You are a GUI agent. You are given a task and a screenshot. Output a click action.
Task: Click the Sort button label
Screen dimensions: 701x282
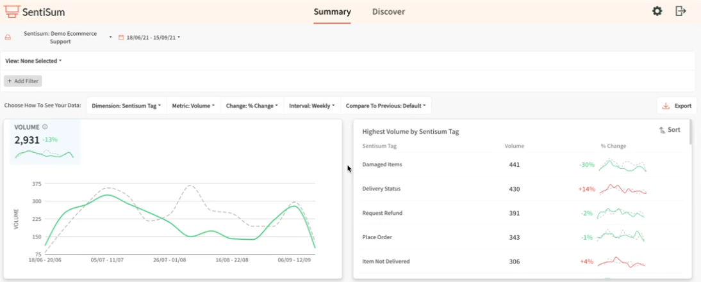[673, 130]
